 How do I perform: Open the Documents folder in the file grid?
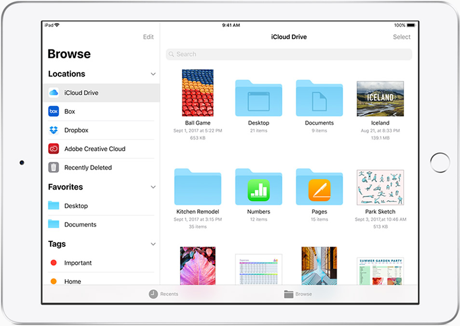click(320, 98)
